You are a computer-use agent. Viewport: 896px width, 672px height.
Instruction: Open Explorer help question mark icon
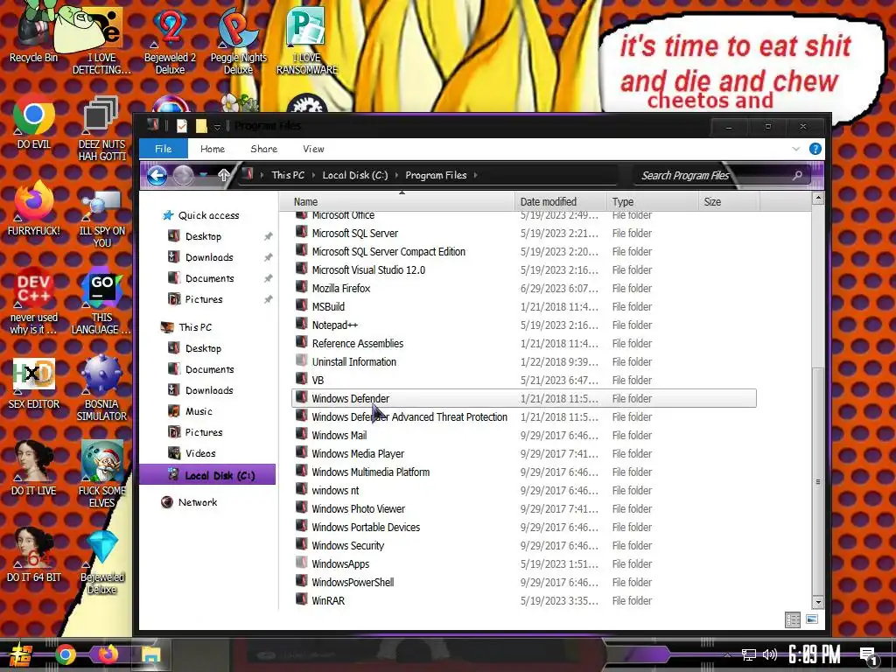(x=815, y=149)
